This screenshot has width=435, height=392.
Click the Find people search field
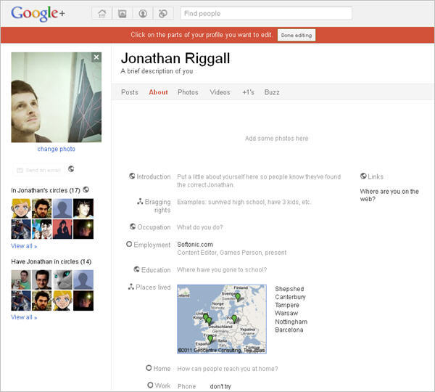(x=265, y=13)
